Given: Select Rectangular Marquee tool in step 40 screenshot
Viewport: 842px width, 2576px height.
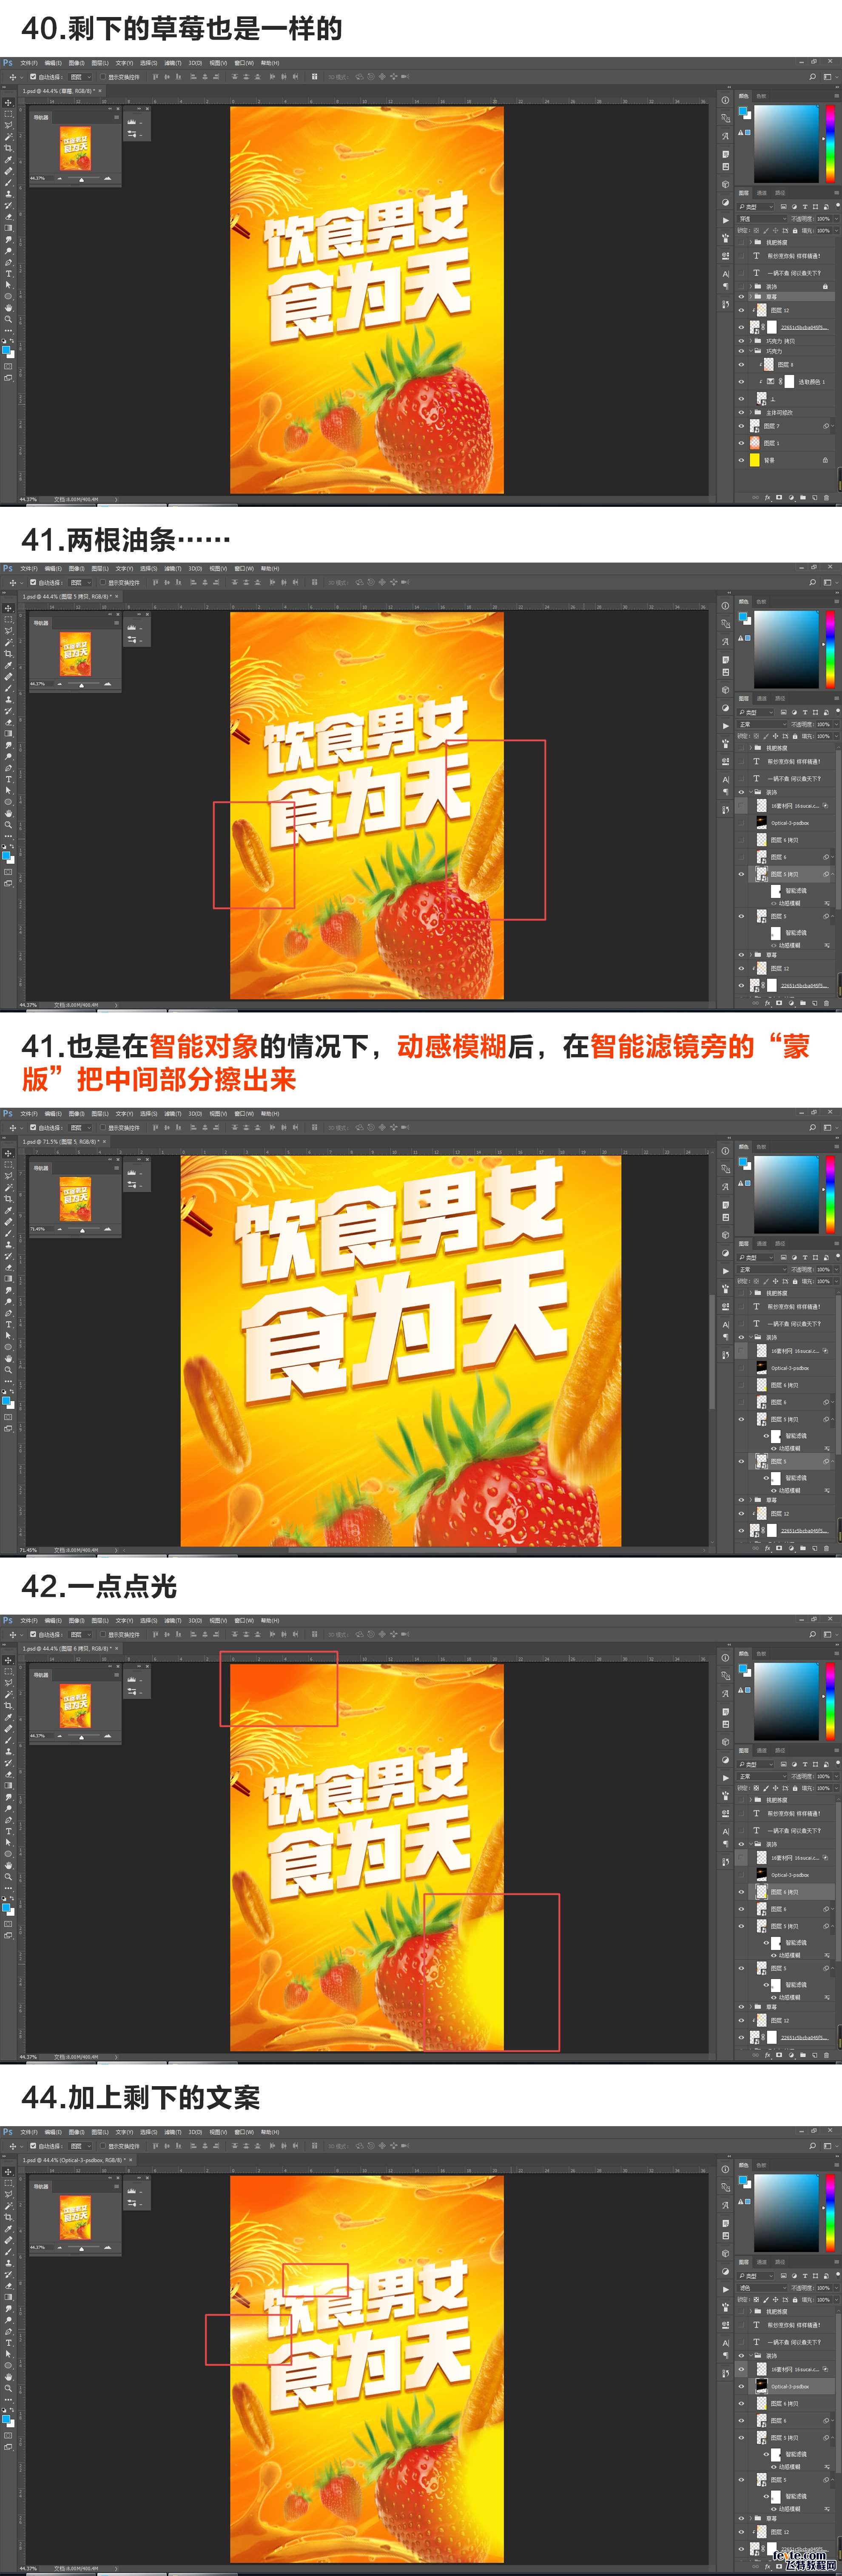Looking at the screenshot, I should point(8,114).
